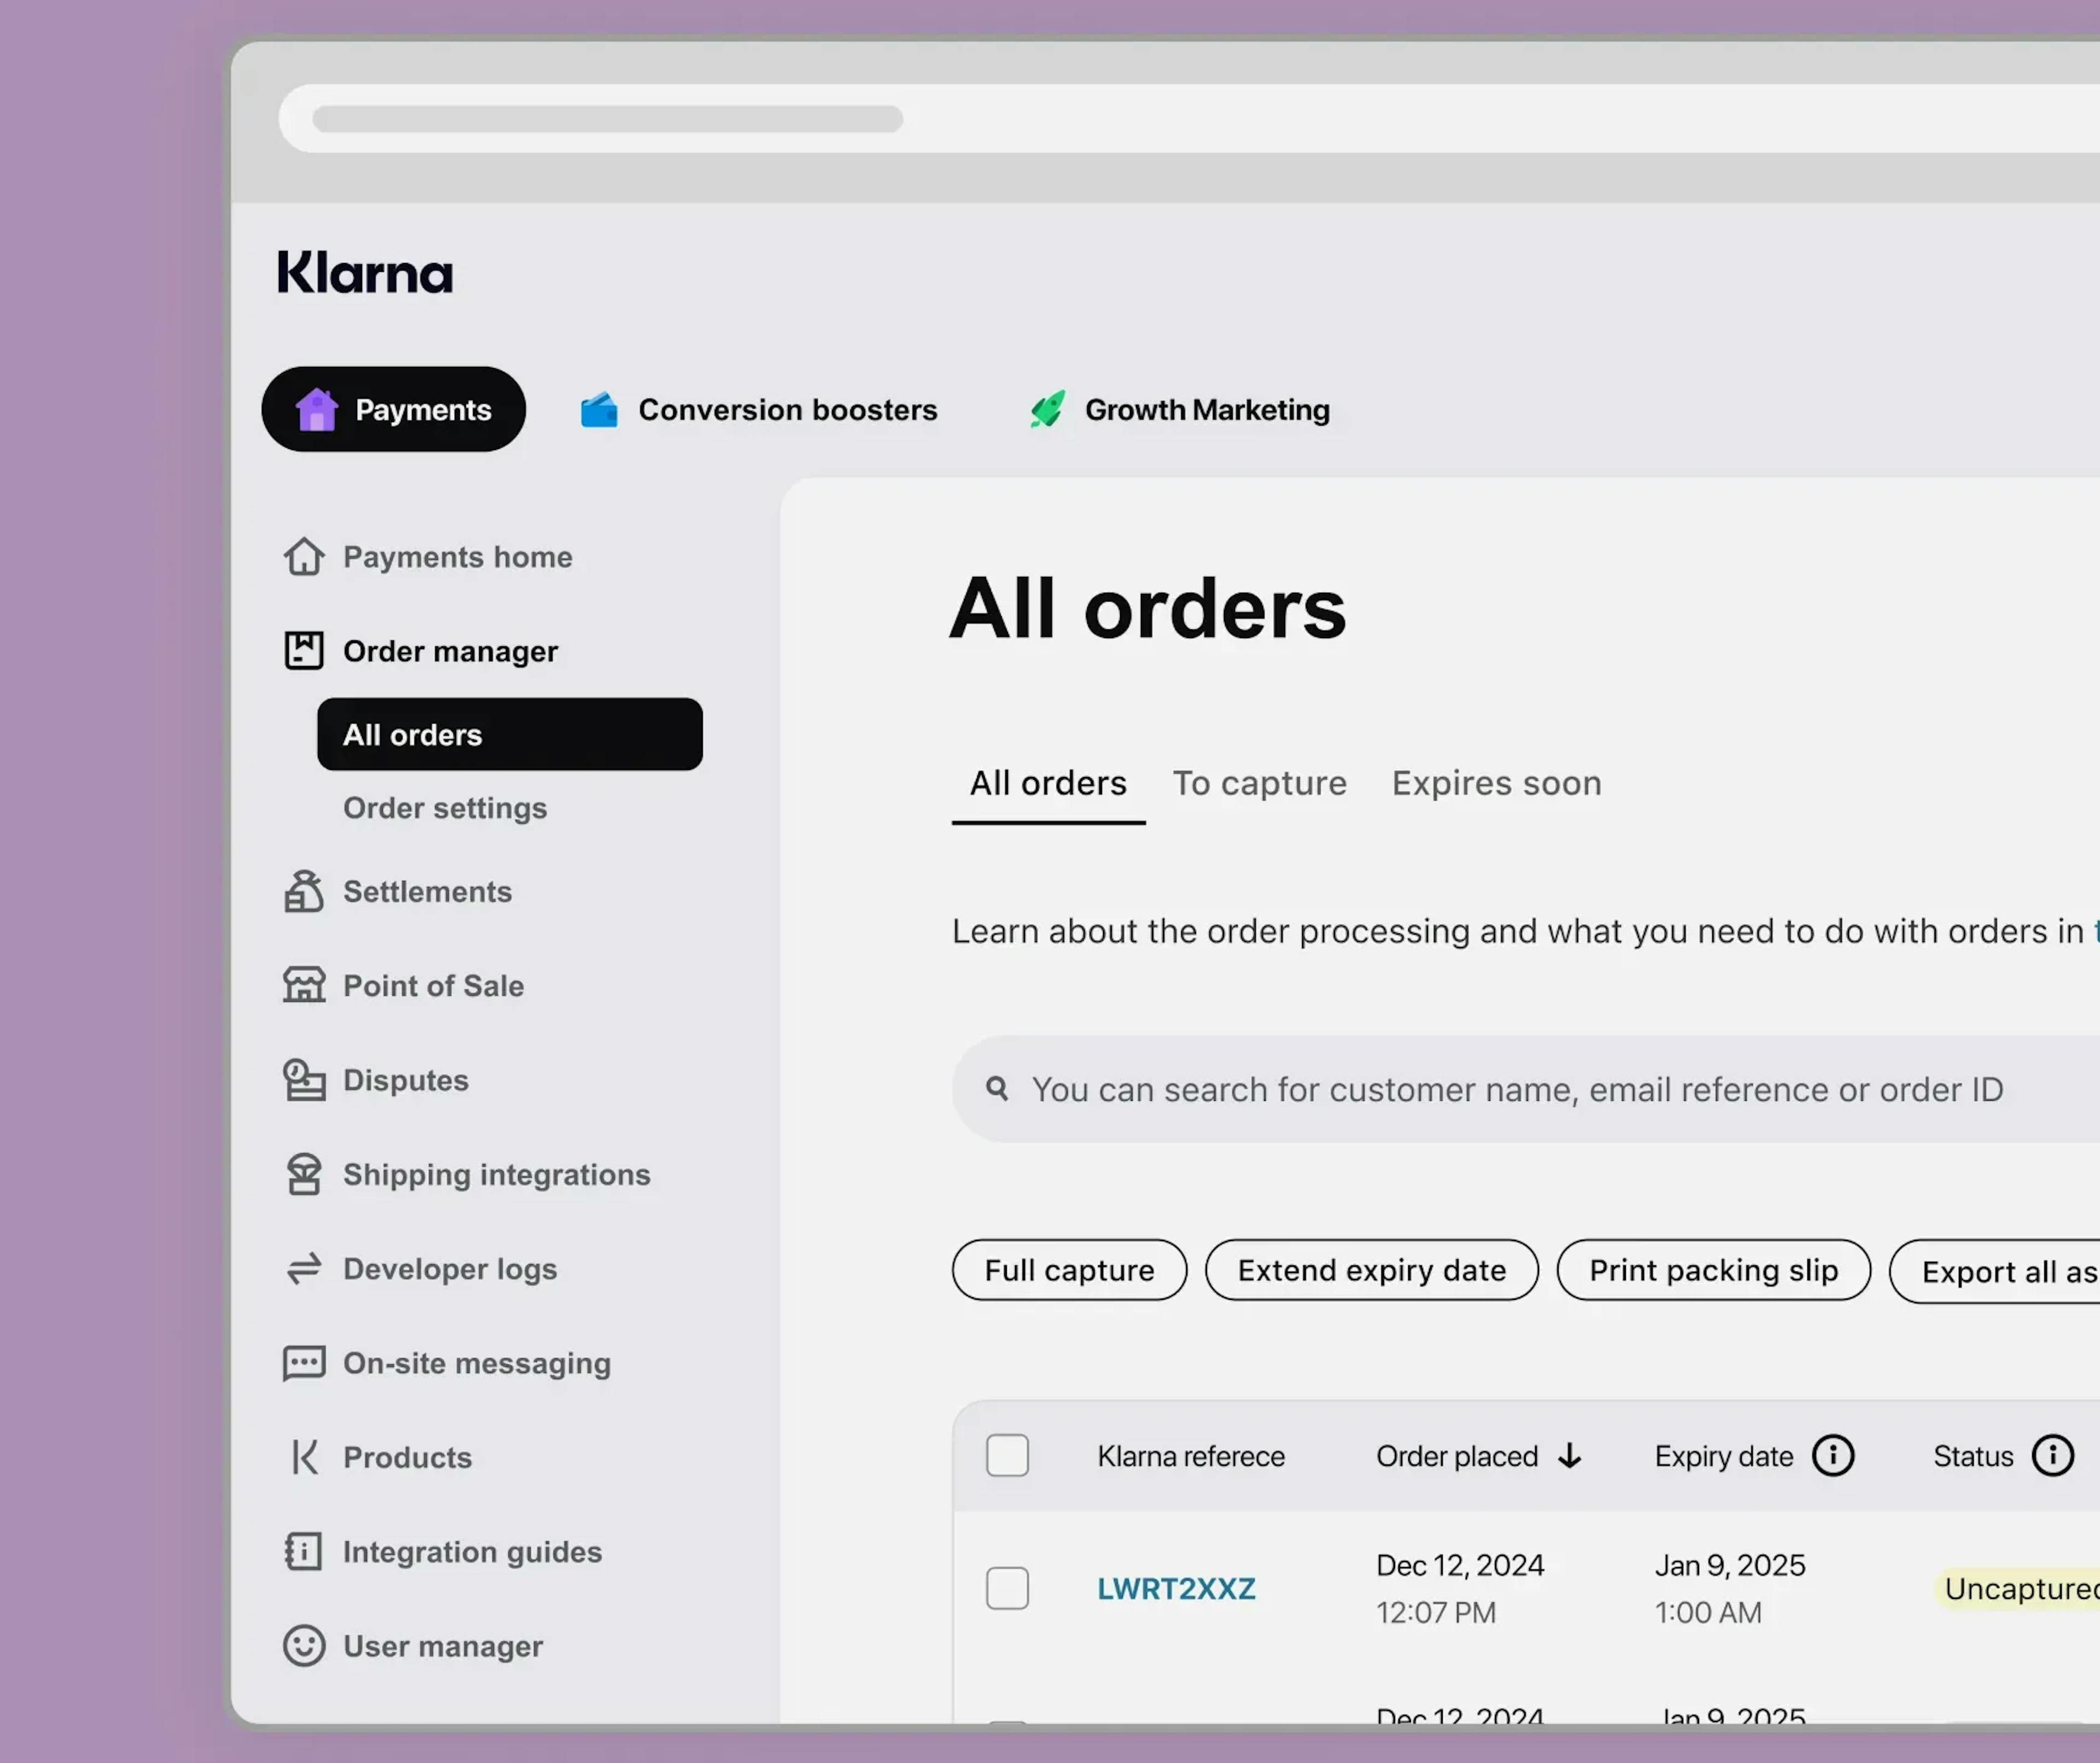
Task: Open Settlements page
Action: (398, 891)
